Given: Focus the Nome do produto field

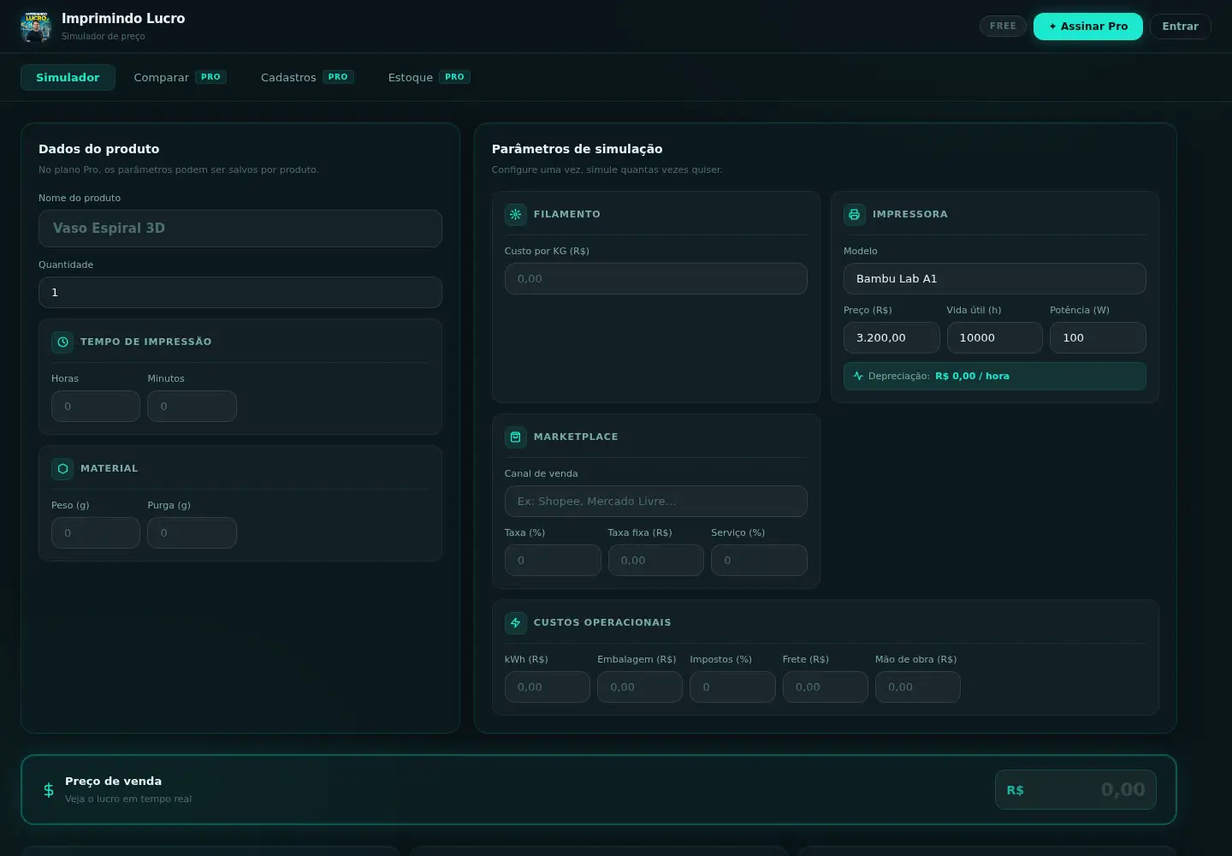Looking at the screenshot, I should pyautogui.click(x=240, y=229).
